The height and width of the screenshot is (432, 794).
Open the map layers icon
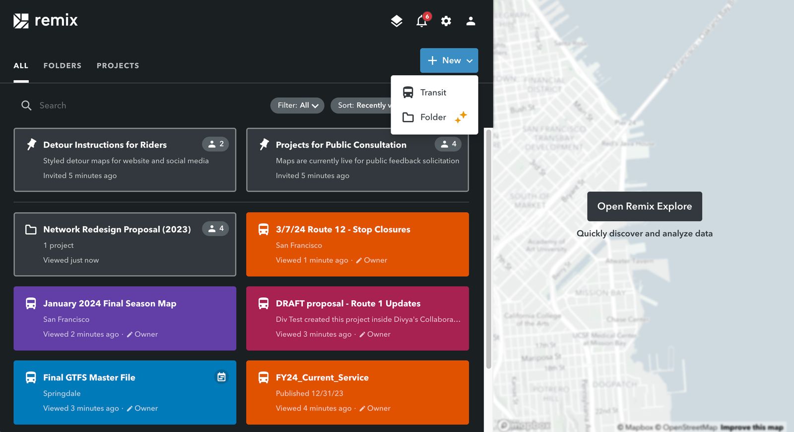click(397, 21)
